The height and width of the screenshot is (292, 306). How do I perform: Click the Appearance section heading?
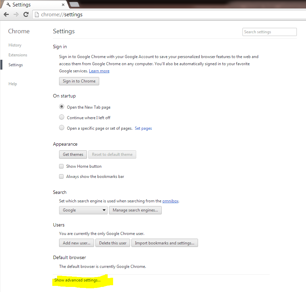point(65,144)
